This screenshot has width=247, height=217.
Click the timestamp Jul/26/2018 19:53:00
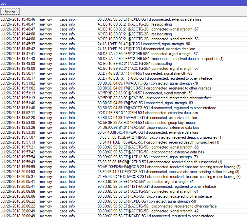coord(18,123)
